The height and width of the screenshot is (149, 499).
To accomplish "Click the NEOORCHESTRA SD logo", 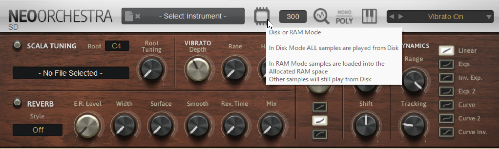I will [x=61, y=19].
